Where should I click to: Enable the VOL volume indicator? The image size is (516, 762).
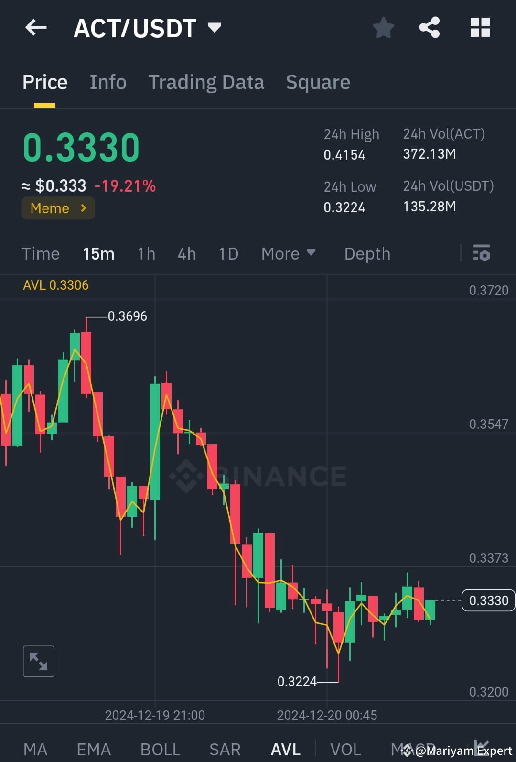coord(346,748)
